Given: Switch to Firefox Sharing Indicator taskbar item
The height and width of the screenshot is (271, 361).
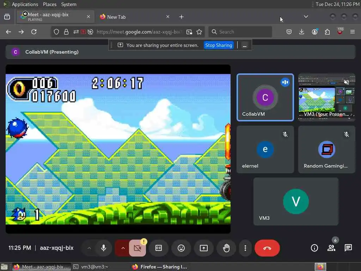Looking at the screenshot, I should (160, 267).
